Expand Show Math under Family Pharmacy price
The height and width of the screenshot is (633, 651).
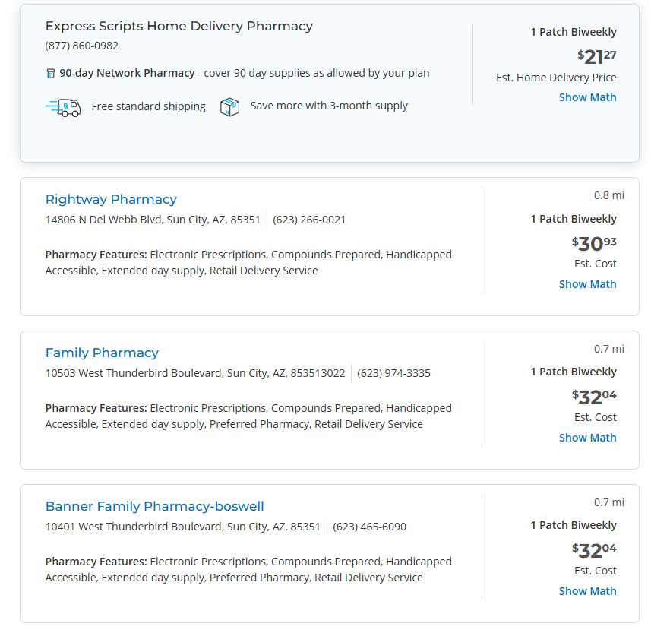click(x=587, y=438)
